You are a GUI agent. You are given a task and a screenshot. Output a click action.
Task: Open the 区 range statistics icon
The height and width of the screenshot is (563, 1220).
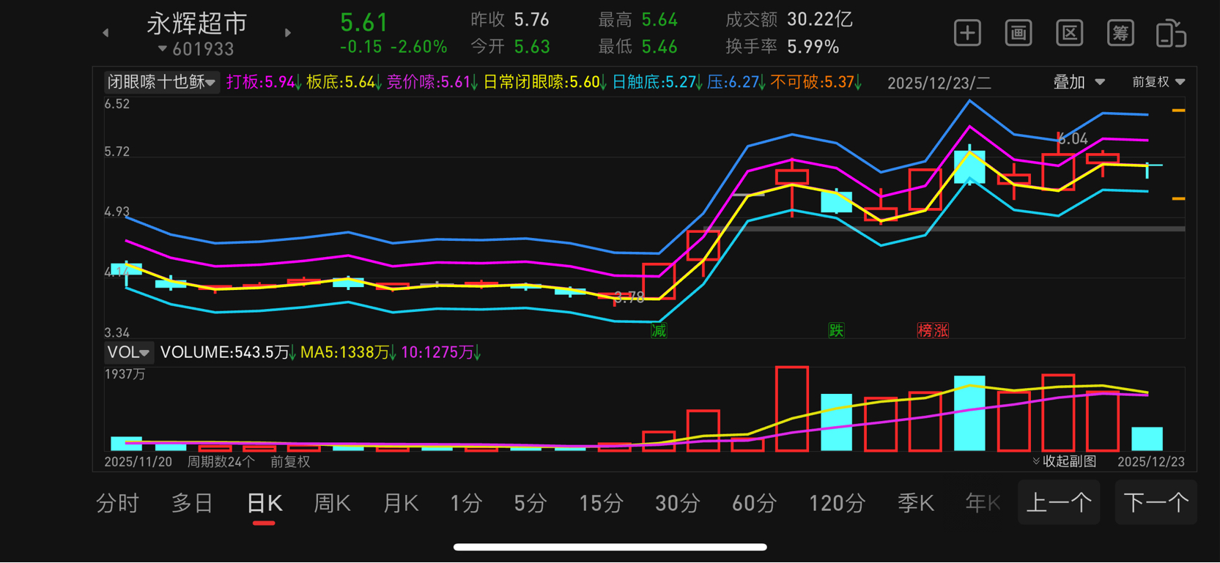point(1070,33)
